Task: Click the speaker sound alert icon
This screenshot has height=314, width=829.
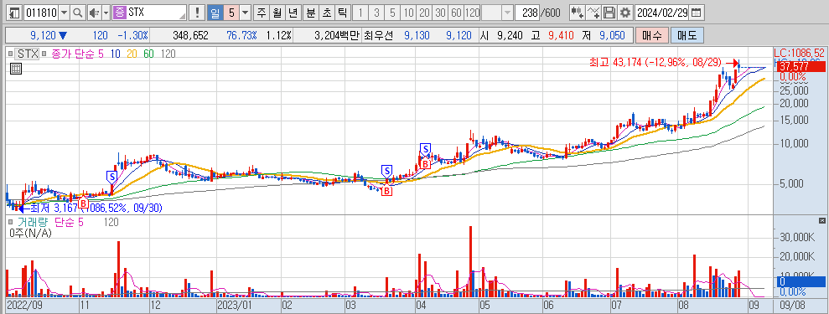Action: [x=94, y=13]
